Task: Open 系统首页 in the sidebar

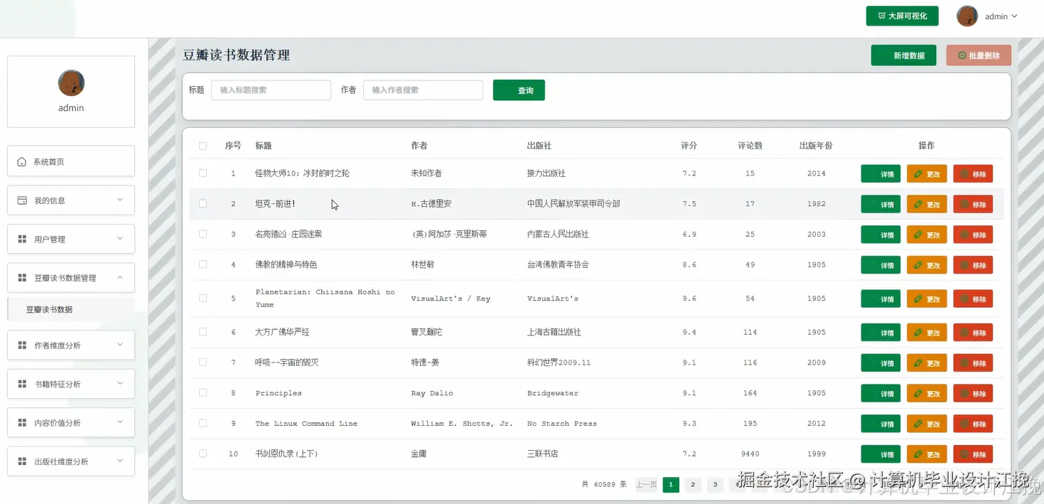Action: pos(71,161)
